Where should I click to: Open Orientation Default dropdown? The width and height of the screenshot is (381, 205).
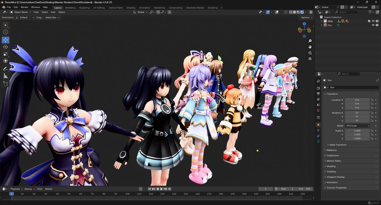point(25,17)
